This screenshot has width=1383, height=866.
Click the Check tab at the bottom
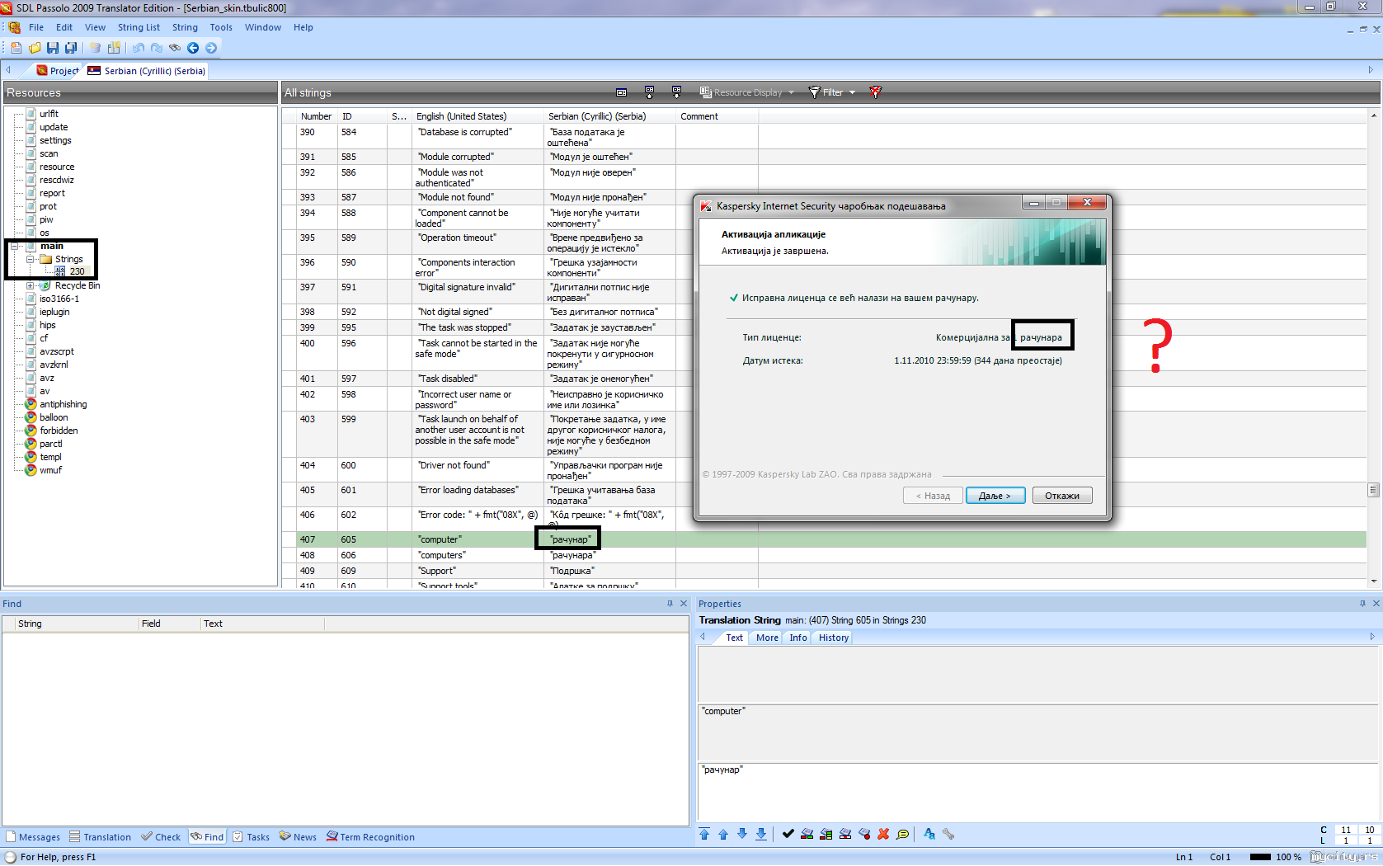161,837
